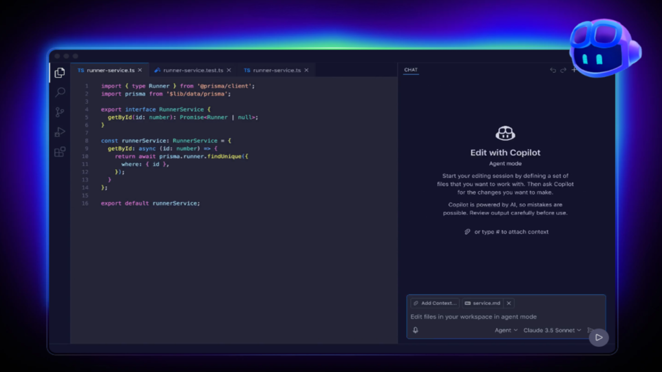662x372 pixels.
Task: Open the Explorer view in activity bar
Action: tap(60, 72)
